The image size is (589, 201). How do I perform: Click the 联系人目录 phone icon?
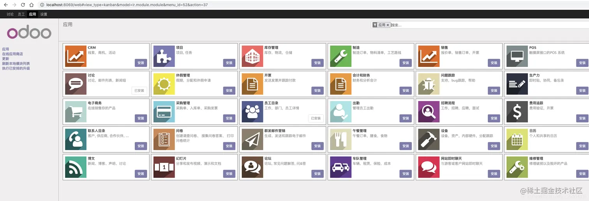click(x=76, y=140)
